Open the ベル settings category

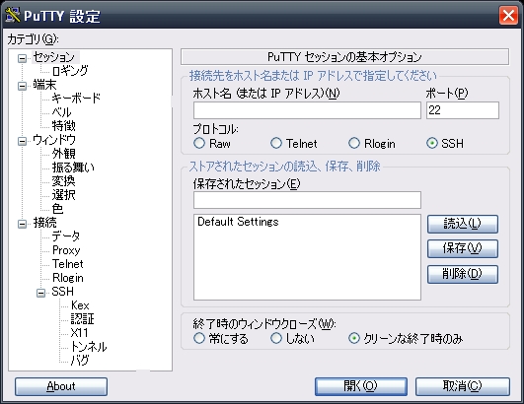pos(62,112)
